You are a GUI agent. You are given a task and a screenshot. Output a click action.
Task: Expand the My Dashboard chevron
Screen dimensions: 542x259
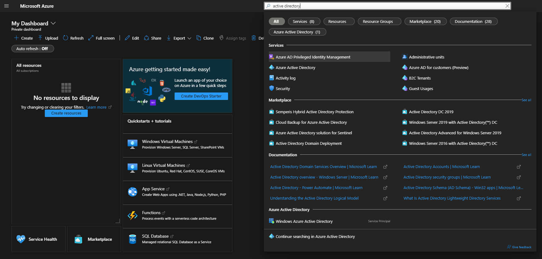click(x=53, y=23)
